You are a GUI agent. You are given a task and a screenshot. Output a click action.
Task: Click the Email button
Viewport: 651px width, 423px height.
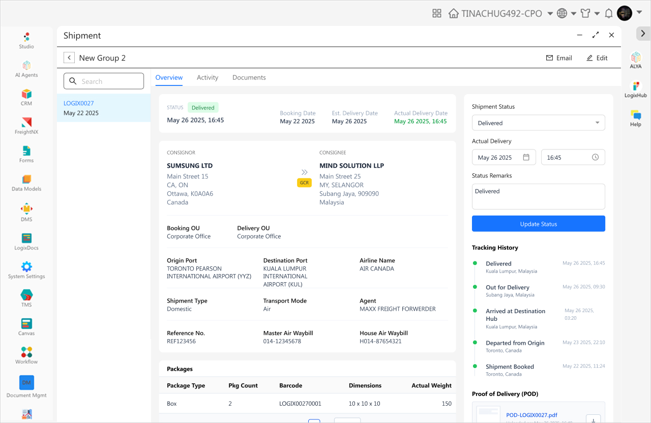(x=559, y=58)
